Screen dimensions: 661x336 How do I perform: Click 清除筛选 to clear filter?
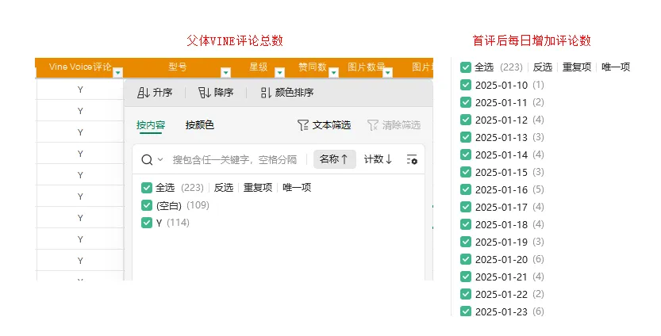(x=394, y=125)
